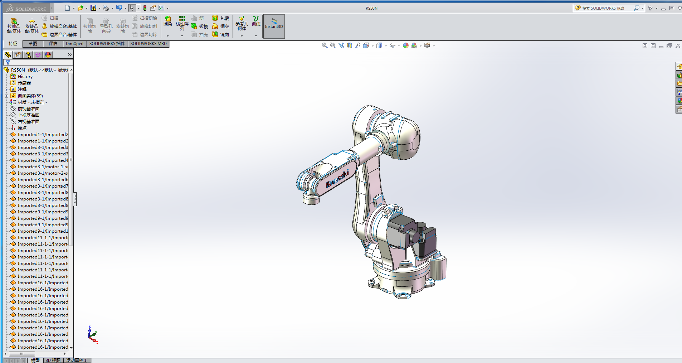Select the 前视基准面 front plane
The width and height of the screenshot is (682, 363).
coord(28,109)
